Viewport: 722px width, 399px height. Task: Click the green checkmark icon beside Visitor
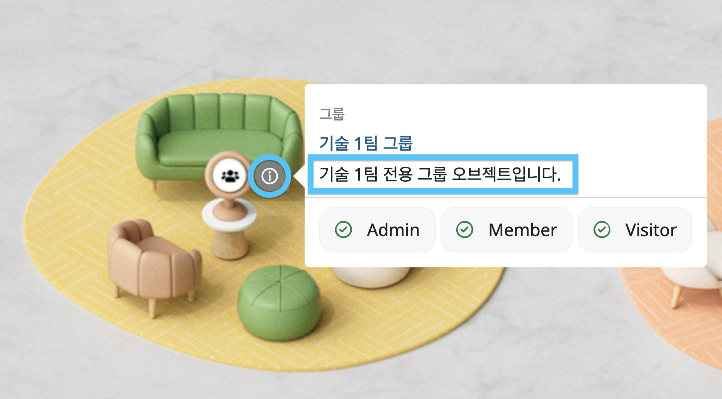pyautogui.click(x=602, y=230)
